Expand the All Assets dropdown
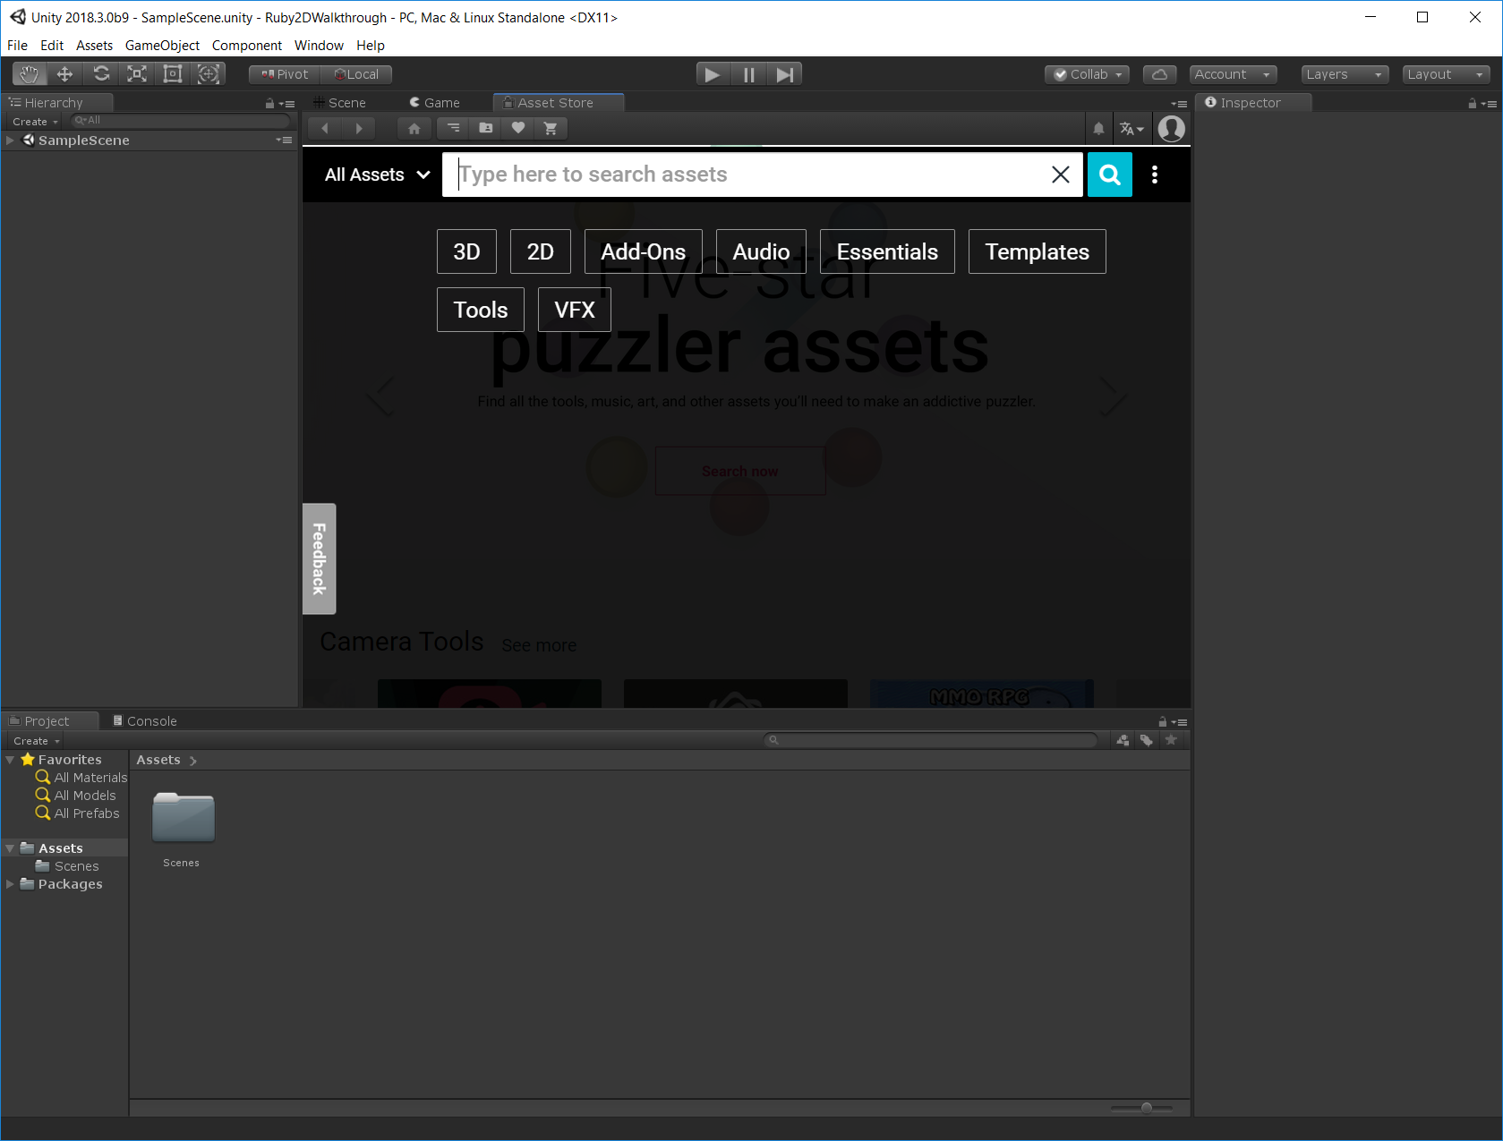Screen dimensions: 1503x1141 [378, 175]
